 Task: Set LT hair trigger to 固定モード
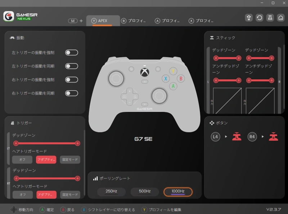pos(70,160)
